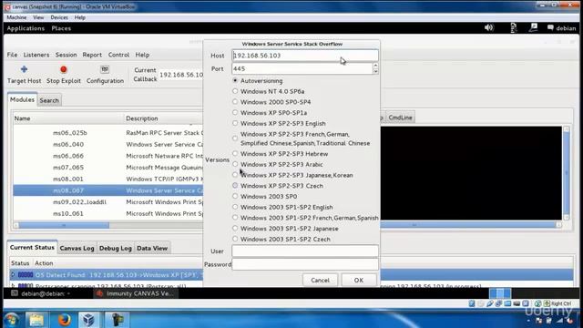Viewport: 583px width, 328px height.
Task: Choose Windows 2000 SP0-SP4 version
Action: coord(235,101)
